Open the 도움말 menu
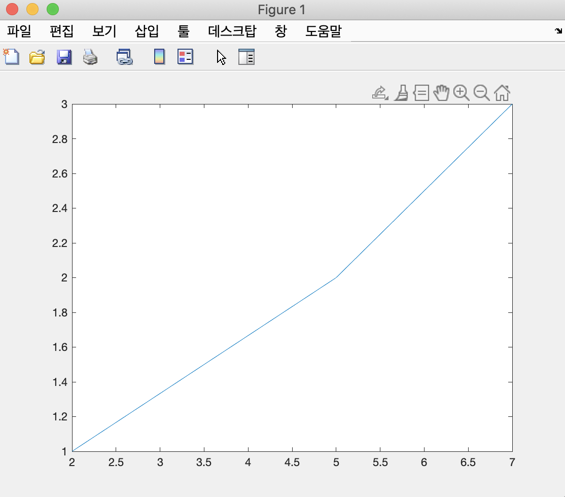The height and width of the screenshot is (497, 565). (x=323, y=31)
